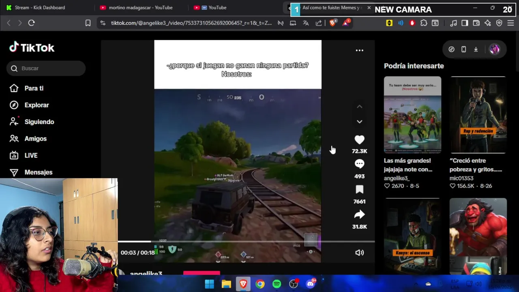The height and width of the screenshot is (292, 519).
Task: Go to previous video with up chevron
Action: coord(359,107)
